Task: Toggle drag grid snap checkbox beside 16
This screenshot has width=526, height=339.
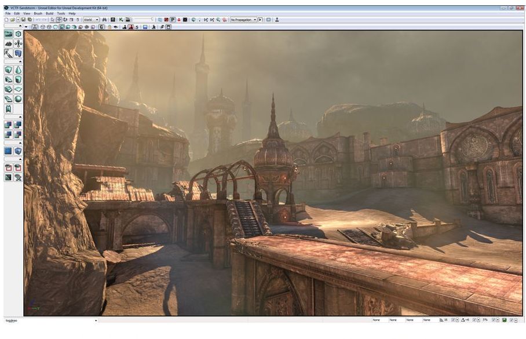Action: pos(454,320)
